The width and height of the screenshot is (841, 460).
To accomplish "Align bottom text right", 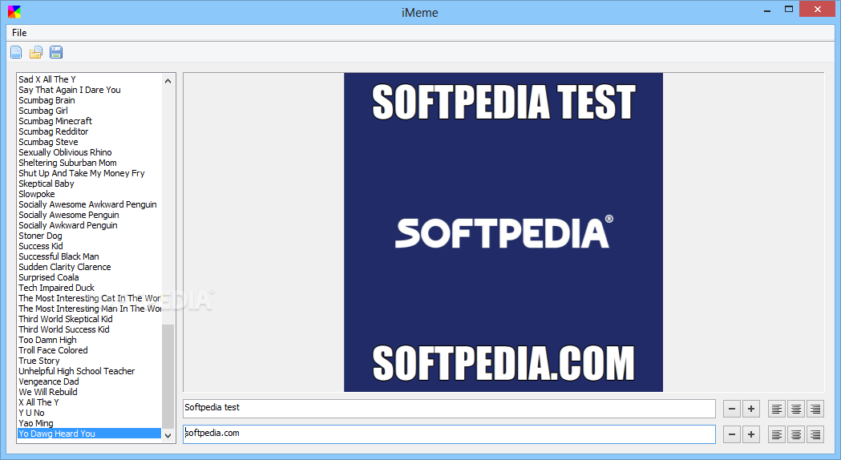I will tap(815, 434).
